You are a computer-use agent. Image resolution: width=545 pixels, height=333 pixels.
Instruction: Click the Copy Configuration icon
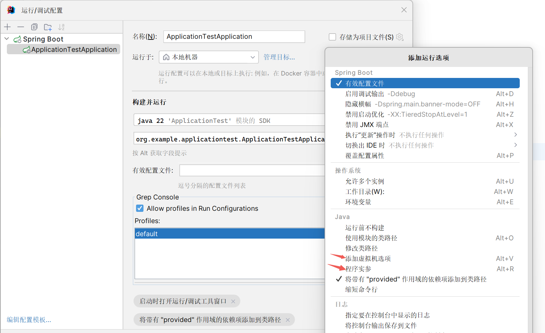coord(34,27)
